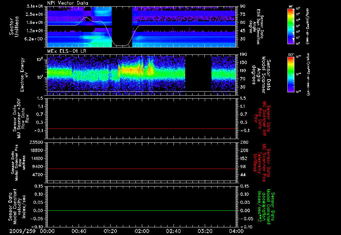
Task: Click the "90" sun elevation tick value
Action: (243, 6)
